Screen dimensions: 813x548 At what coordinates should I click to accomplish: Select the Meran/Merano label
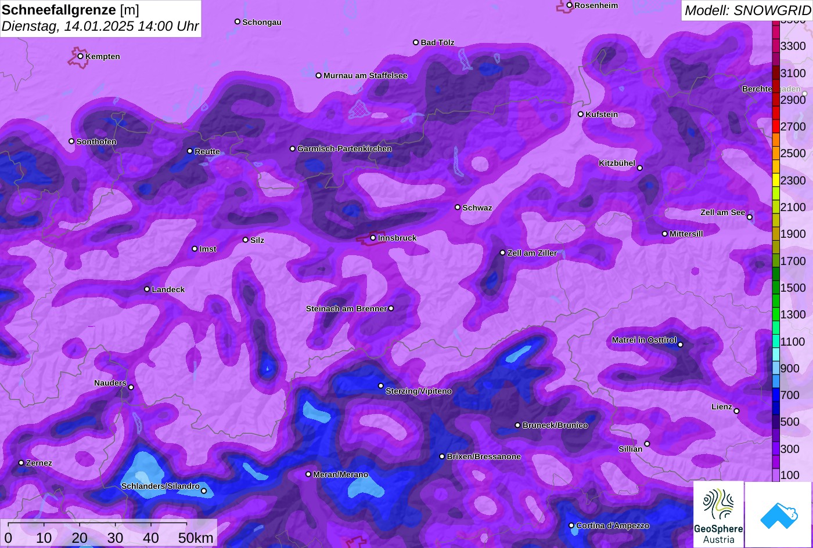[340, 475]
